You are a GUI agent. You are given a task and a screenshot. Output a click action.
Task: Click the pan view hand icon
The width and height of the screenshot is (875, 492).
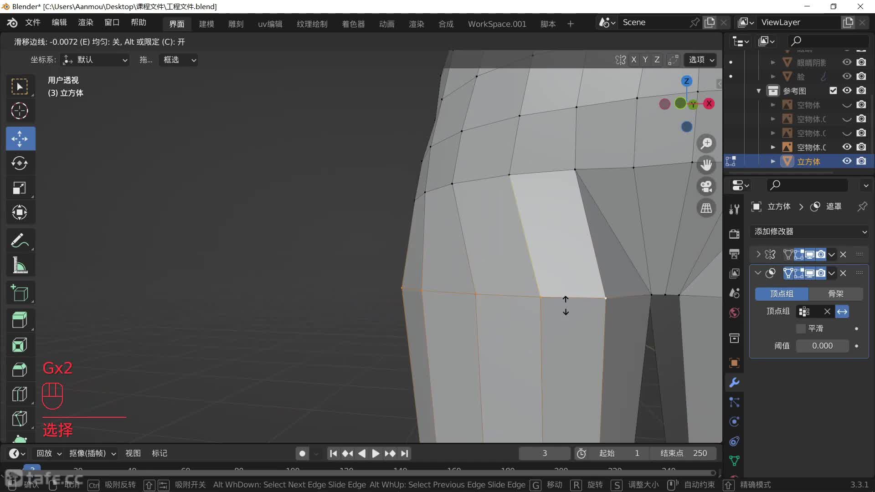pyautogui.click(x=706, y=165)
